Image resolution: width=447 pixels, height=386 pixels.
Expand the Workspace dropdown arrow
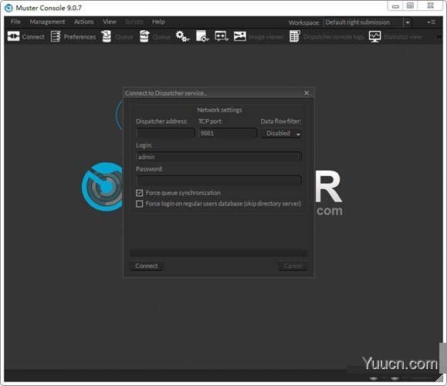408,22
